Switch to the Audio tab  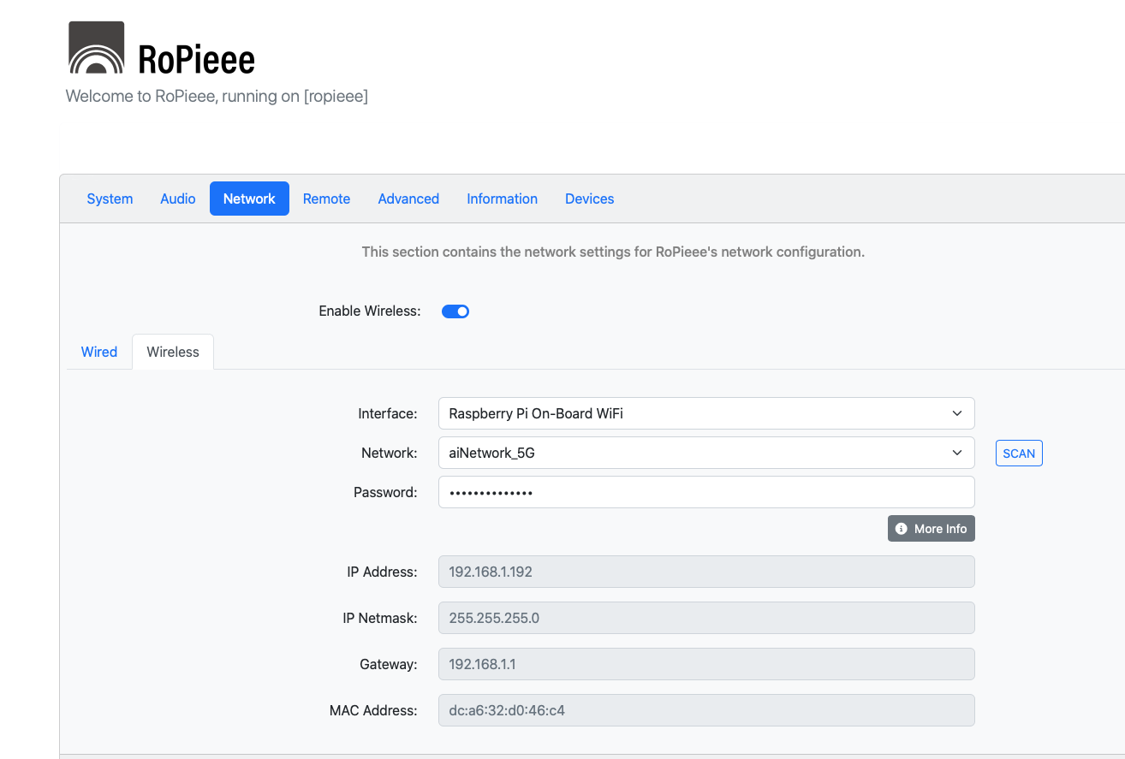click(177, 199)
